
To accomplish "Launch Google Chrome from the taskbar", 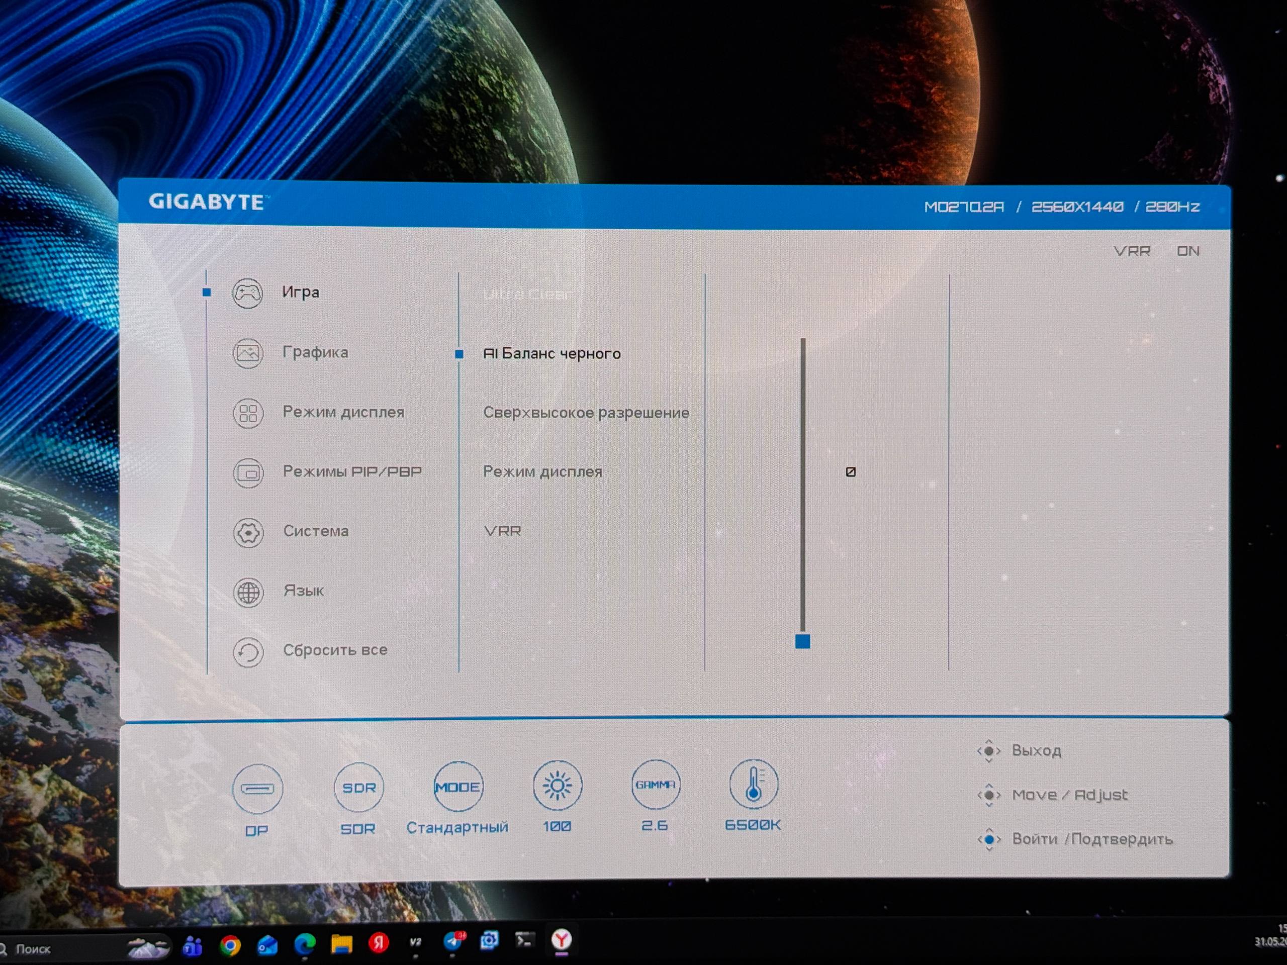I will pos(230,946).
